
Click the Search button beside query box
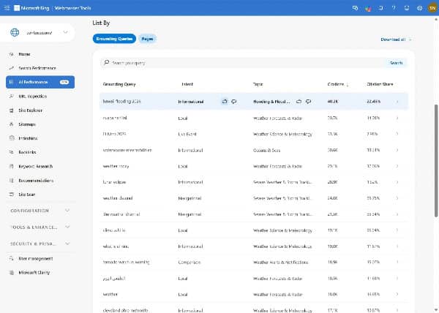(396, 63)
